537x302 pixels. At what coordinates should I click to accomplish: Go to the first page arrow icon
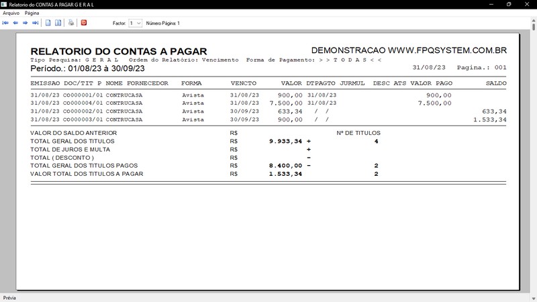click(5, 23)
